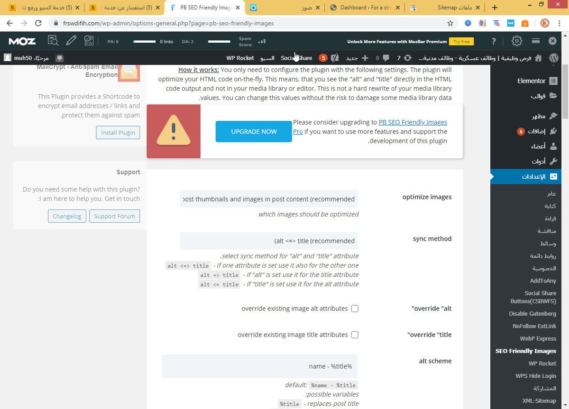Open the orange extension icon in Chrome toolbar
The height and width of the screenshot is (409, 569).
[x=525, y=23]
